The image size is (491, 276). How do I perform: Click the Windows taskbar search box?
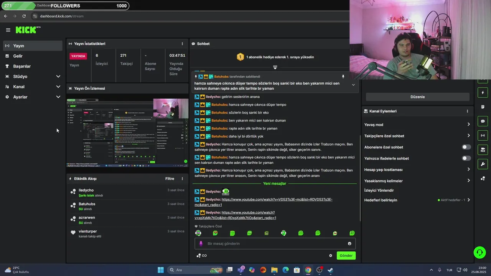point(195,270)
